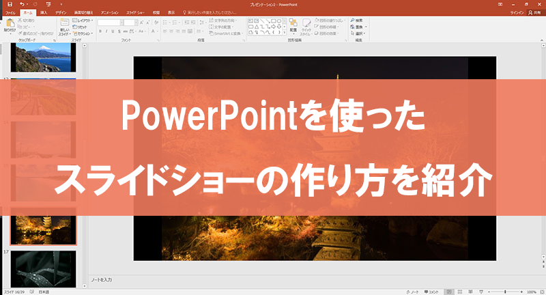Open the Layout (レイアウト) dropdown

83,20
